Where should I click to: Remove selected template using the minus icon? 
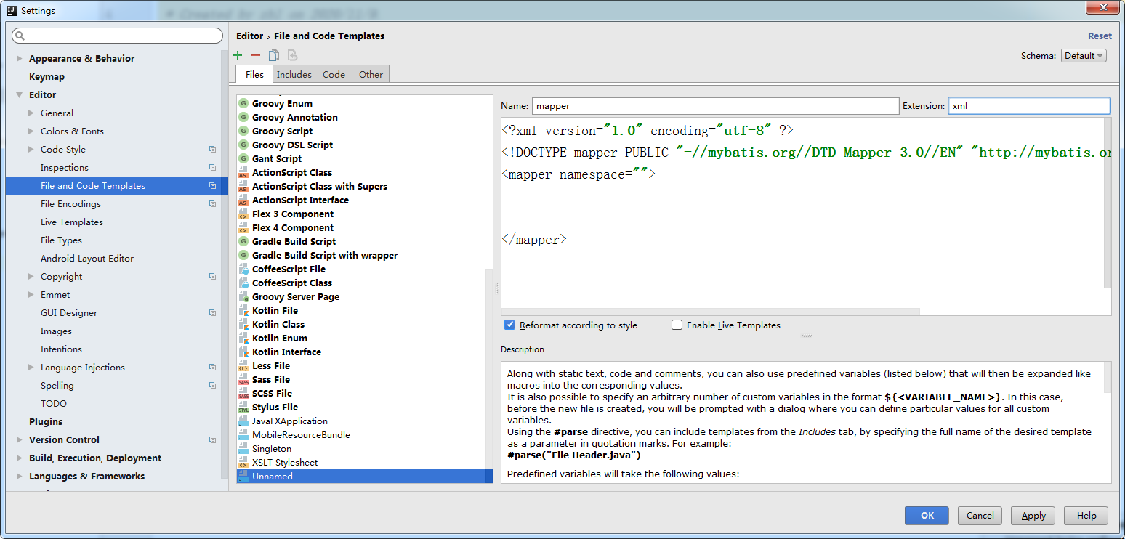[256, 55]
